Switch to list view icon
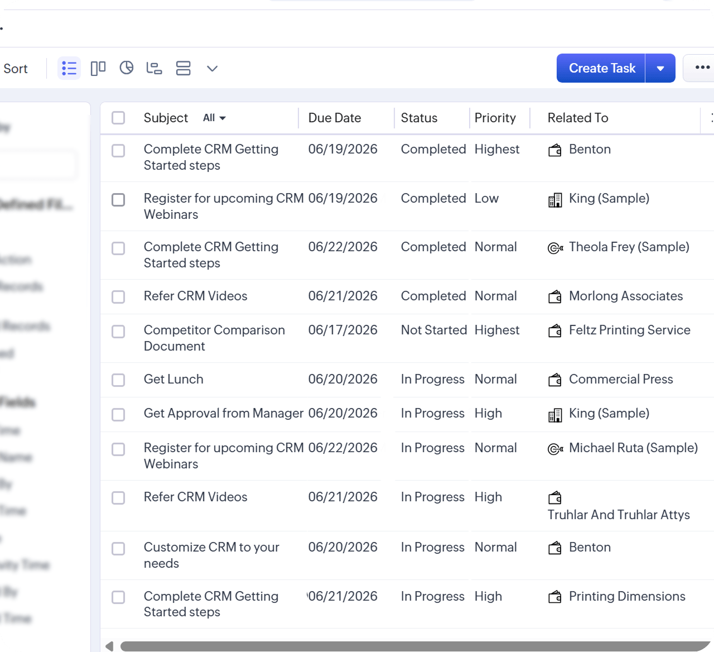 69,68
